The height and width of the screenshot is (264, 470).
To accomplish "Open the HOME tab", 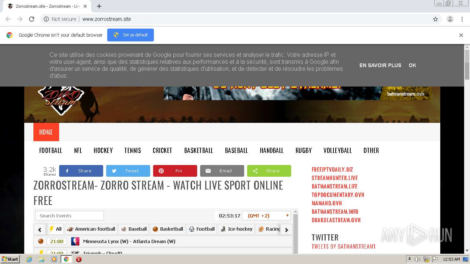I will (x=46, y=132).
